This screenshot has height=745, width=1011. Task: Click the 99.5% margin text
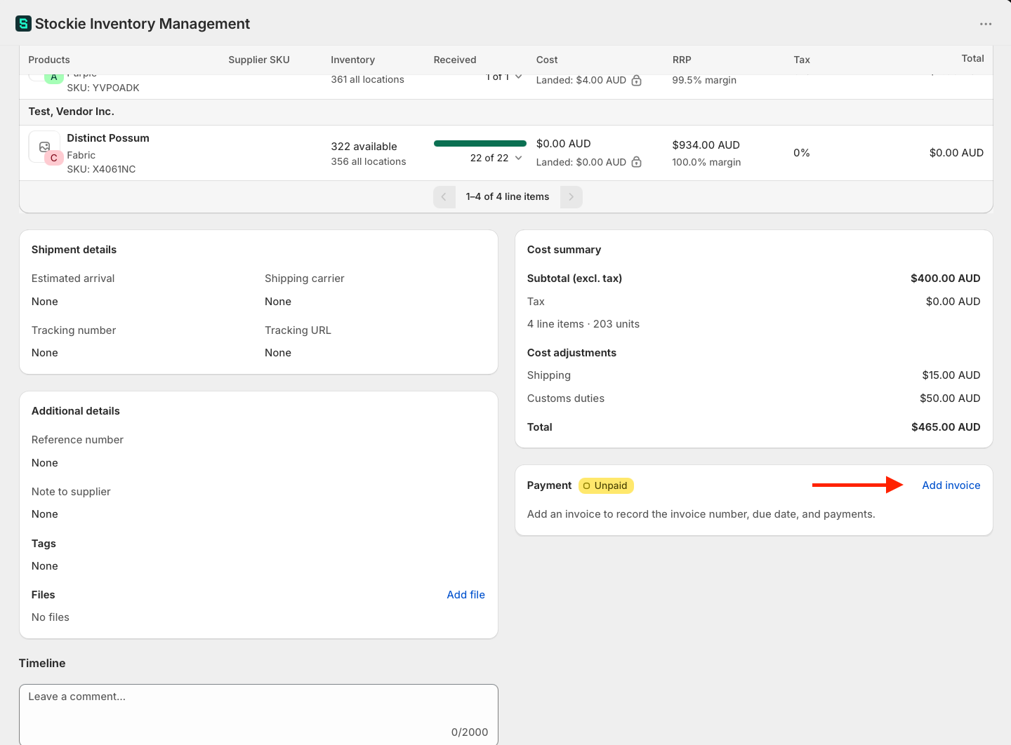(x=704, y=80)
